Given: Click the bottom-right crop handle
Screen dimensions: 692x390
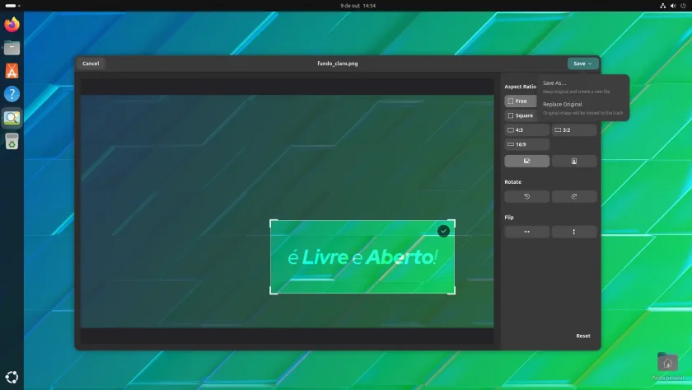Looking at the screenshot, I should pos(451,290).
